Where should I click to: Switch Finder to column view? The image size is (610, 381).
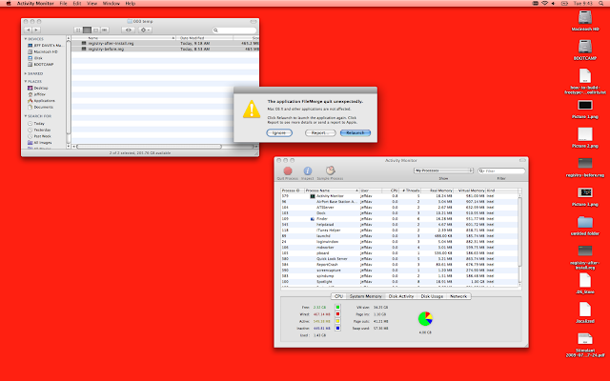[x=95, y=30]
